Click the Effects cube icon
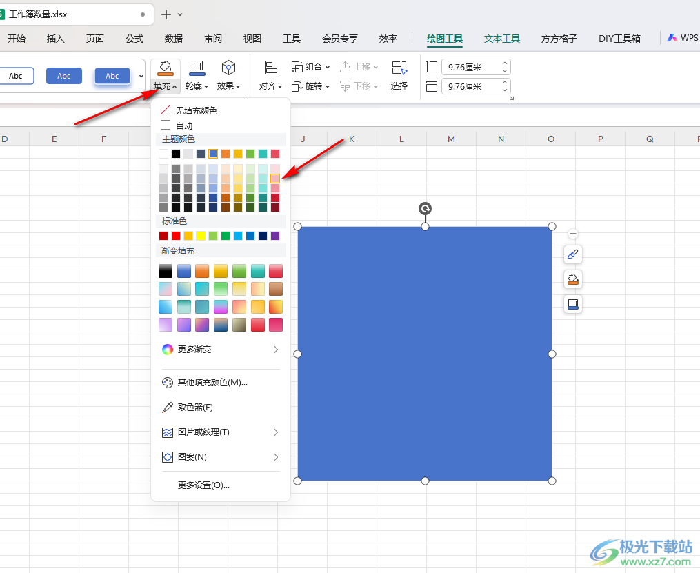This screenshot has height=573, width=700. [x=228, y=68]
